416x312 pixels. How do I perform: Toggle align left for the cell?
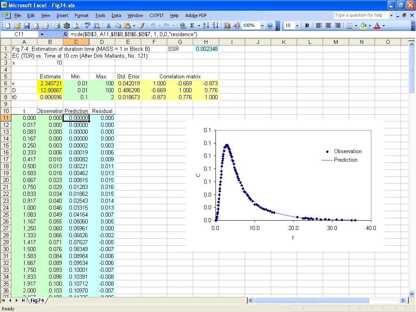[x=319, y=26]
